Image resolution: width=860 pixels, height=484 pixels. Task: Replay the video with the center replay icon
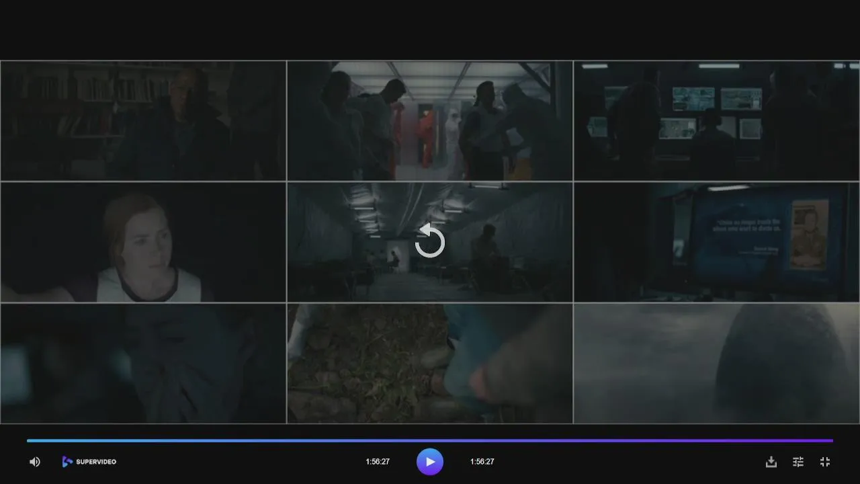pos(430,241)
